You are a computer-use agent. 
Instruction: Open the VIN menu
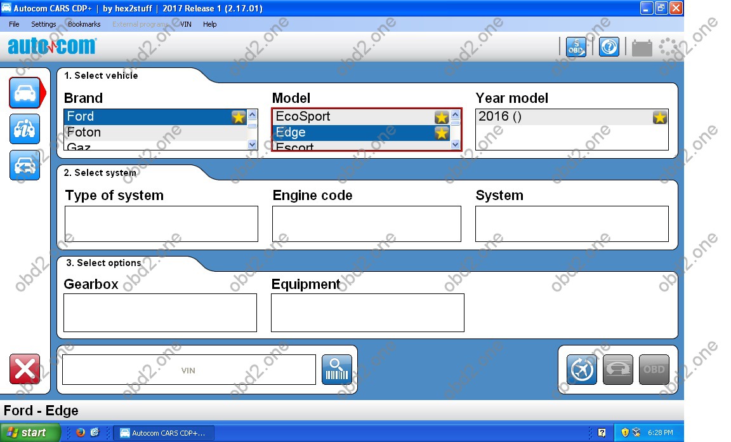[x=185, y=24]
